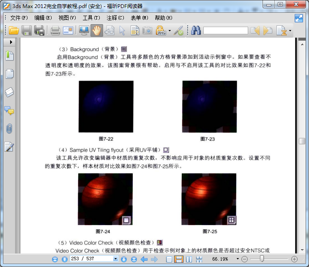The width and height of the screenshot is (309, 267).
Task: Print the document with the printer icon
Action: [55, 30]
